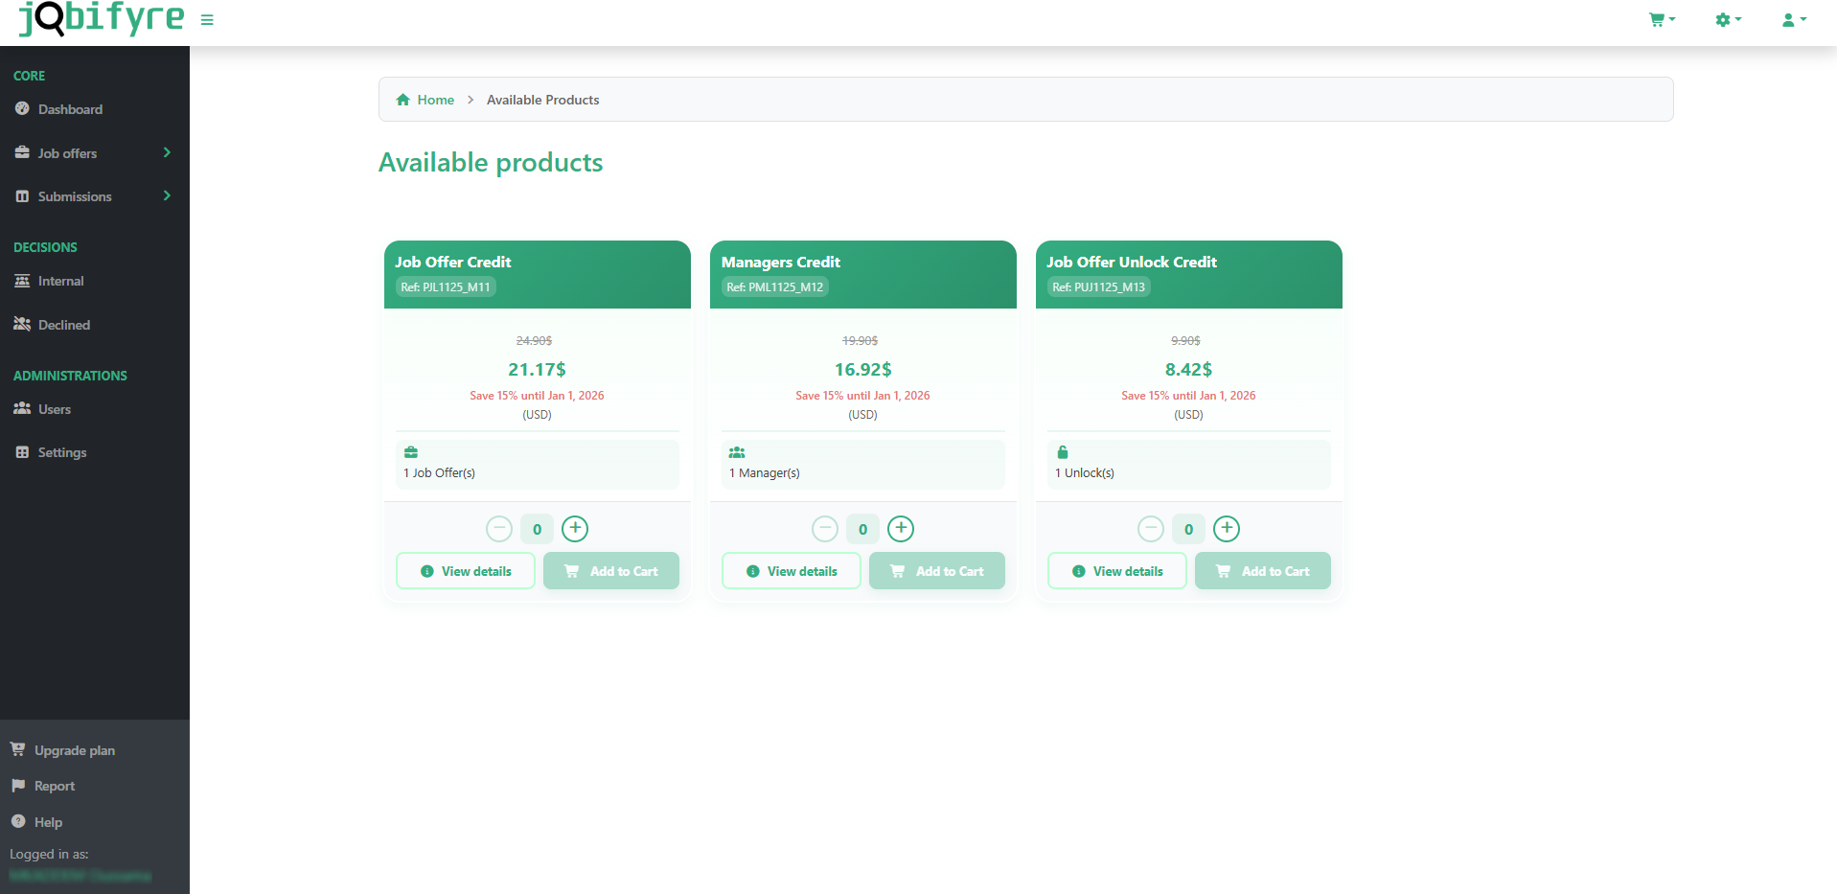The height and width of the screenshot is (894, 1837).
Task: Open Settings in the sidebar
Action: pyautogui.click(x=61, y=452)
